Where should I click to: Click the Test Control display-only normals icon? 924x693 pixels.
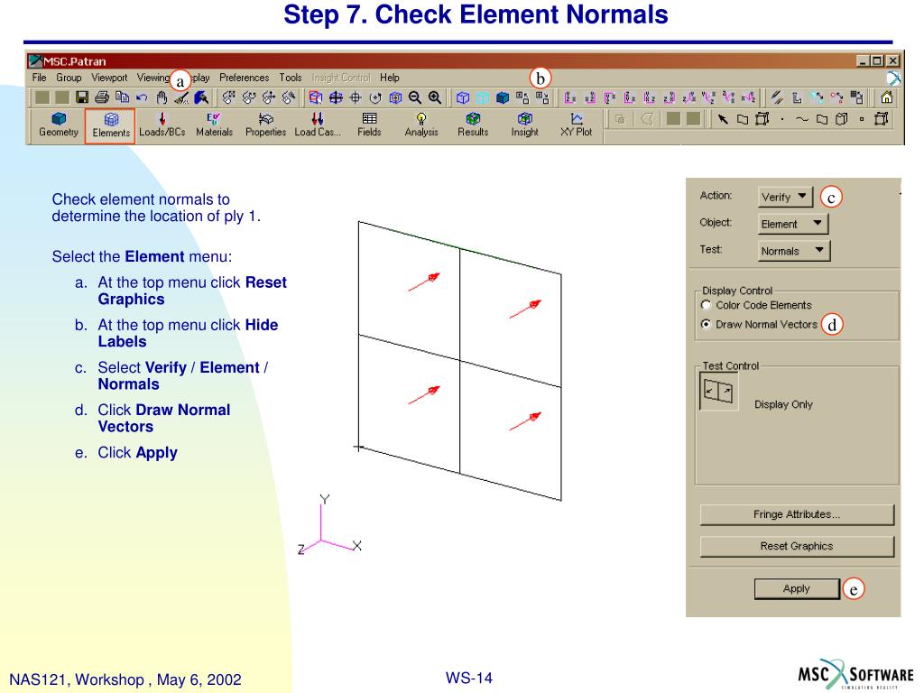click(x=718, y=391)
